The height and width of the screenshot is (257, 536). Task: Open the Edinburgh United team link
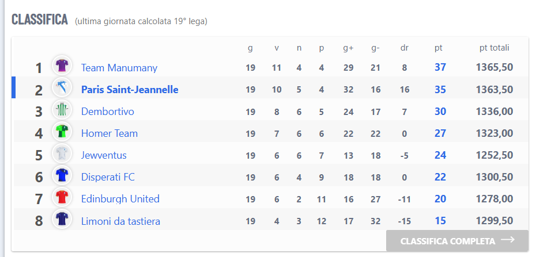coord(120,199)
